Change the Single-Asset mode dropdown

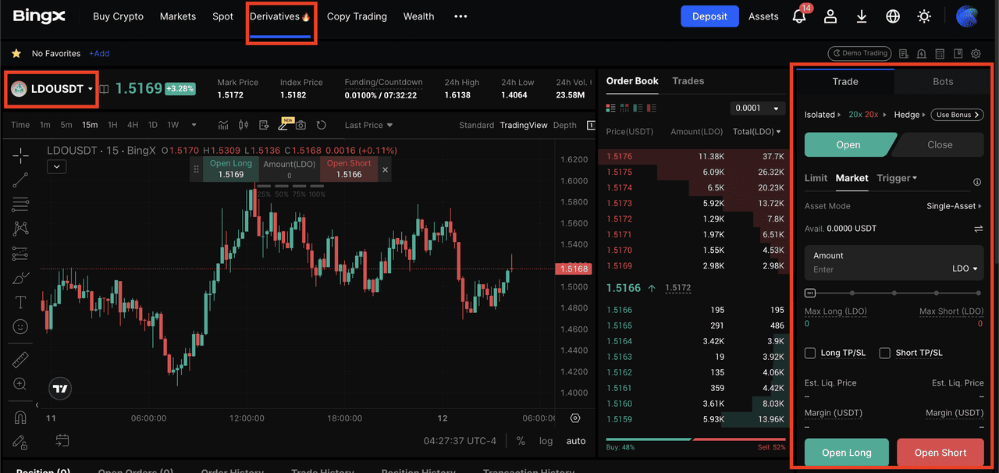pos(954,206)
